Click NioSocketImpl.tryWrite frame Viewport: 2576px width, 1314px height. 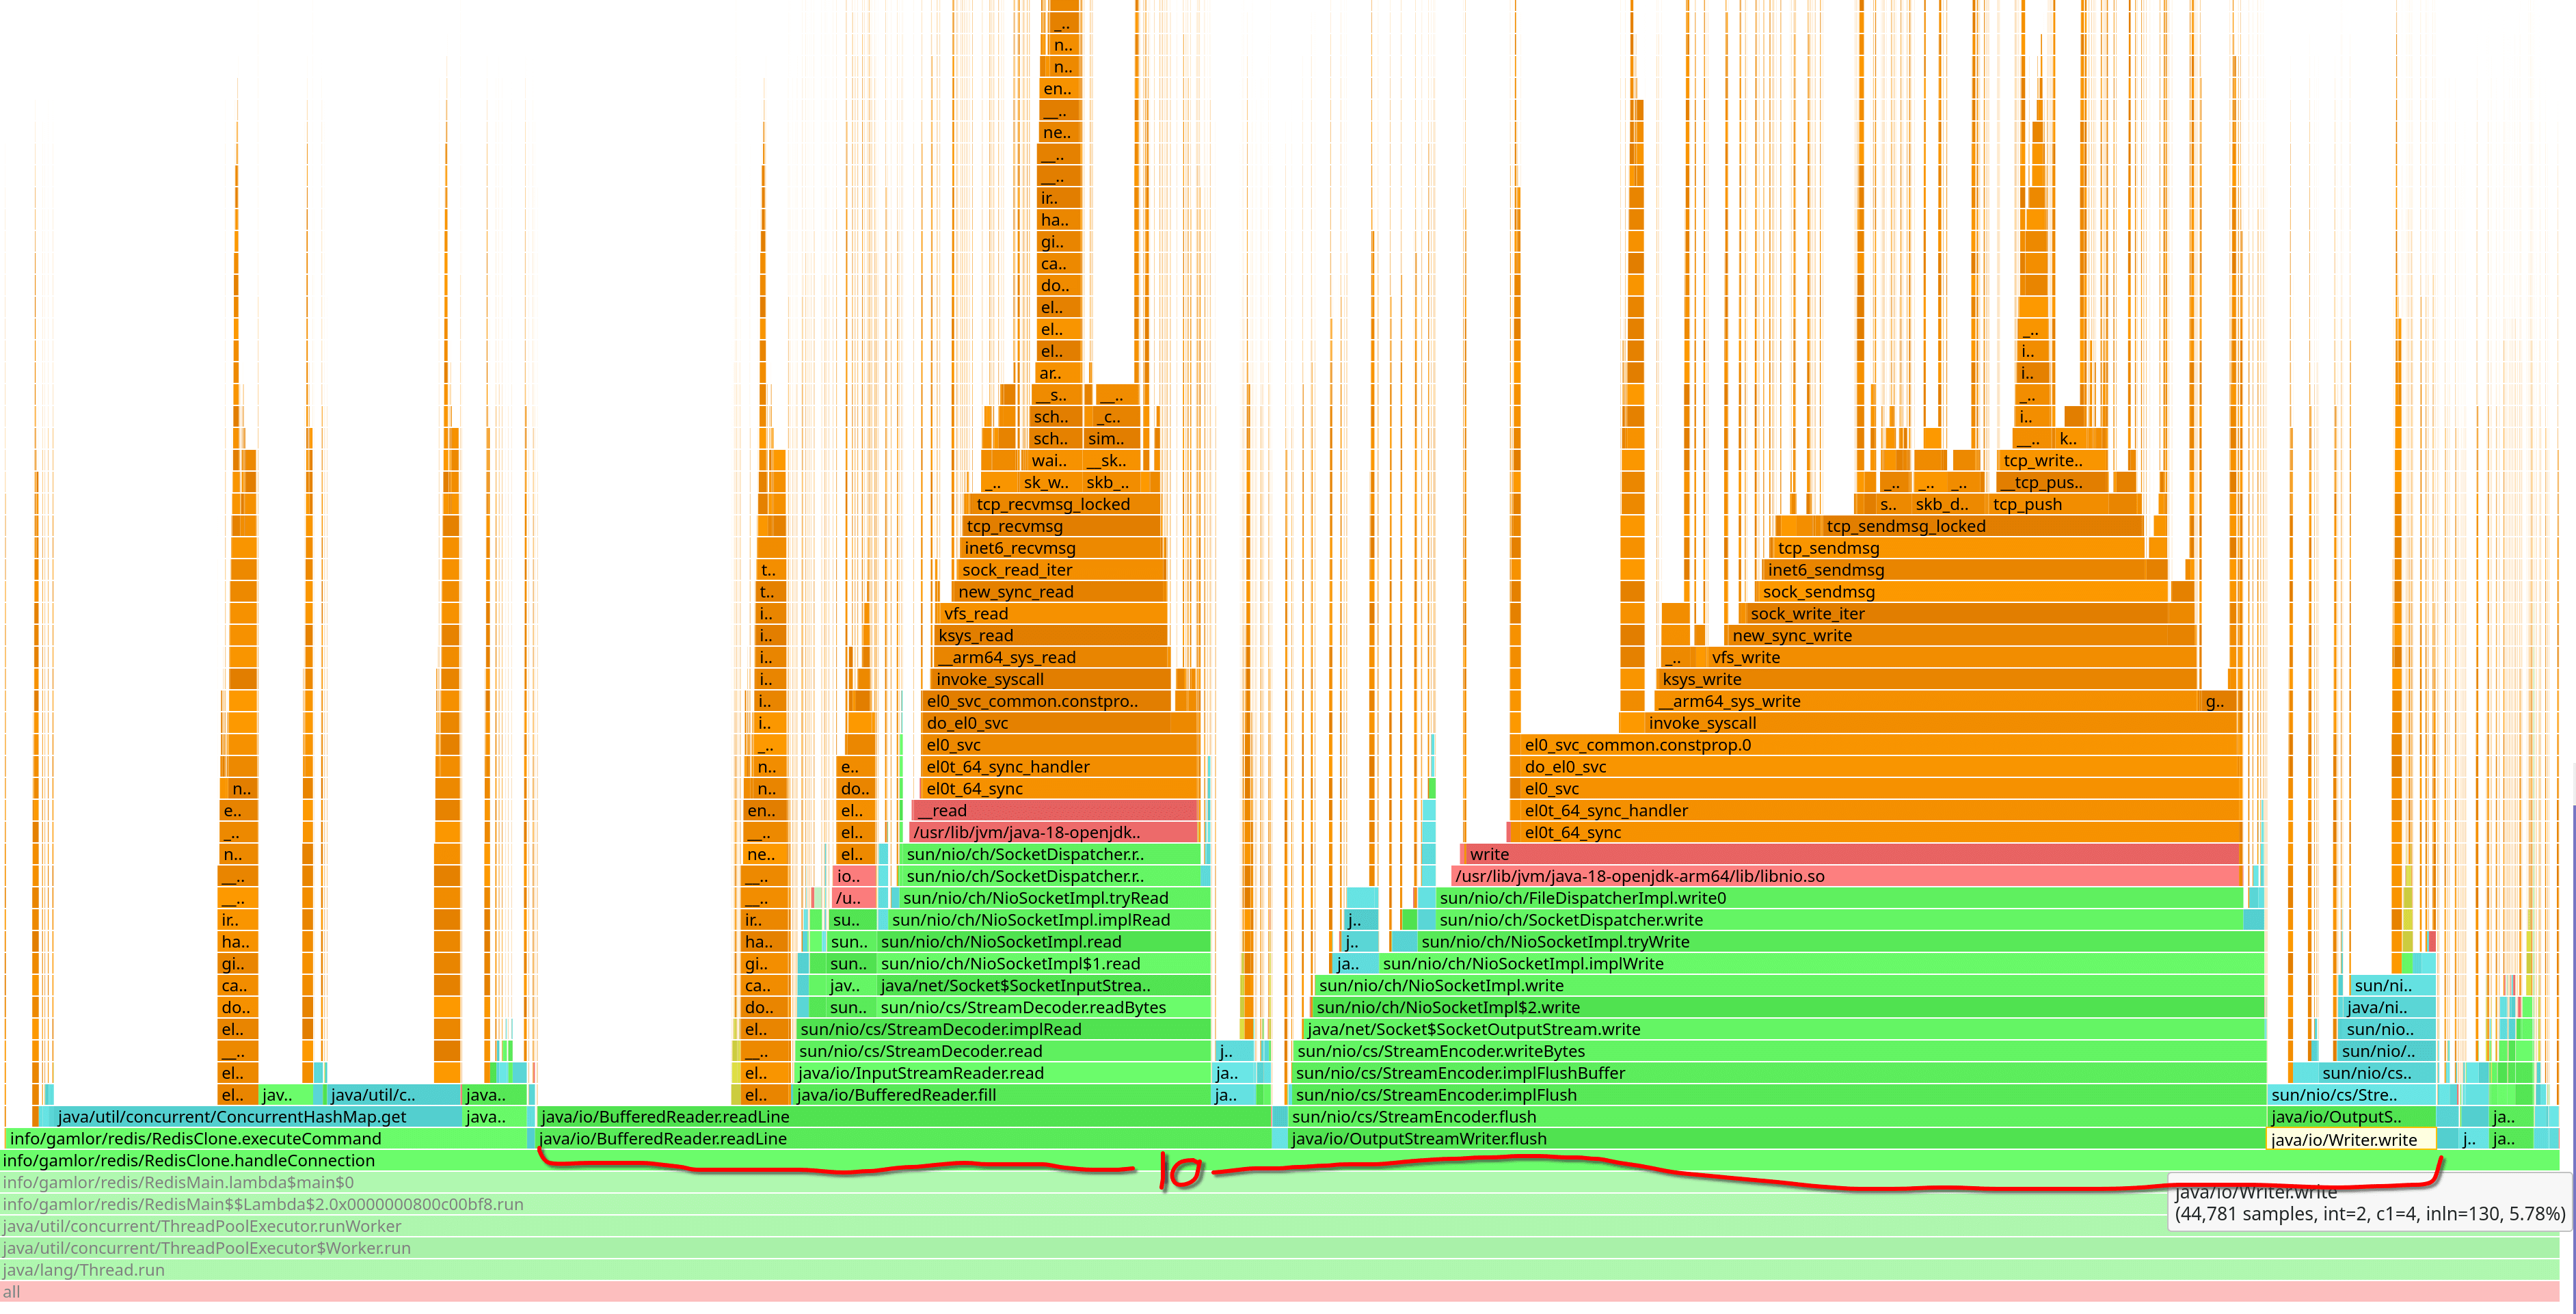pyautogui.click(x=1841, y=942)
